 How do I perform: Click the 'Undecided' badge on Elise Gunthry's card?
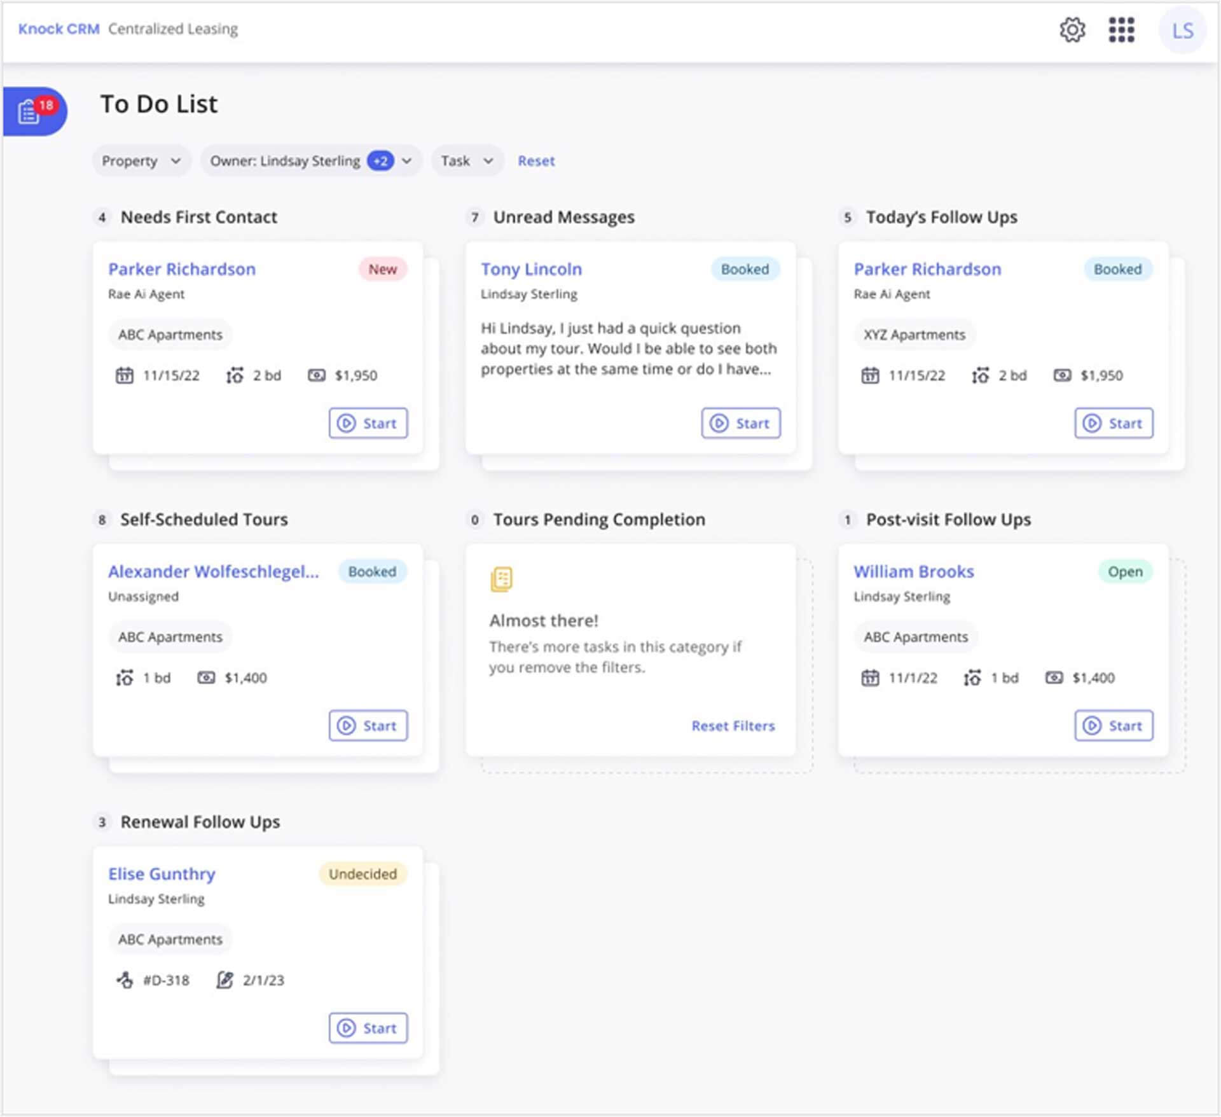click(x=361, y=874)
